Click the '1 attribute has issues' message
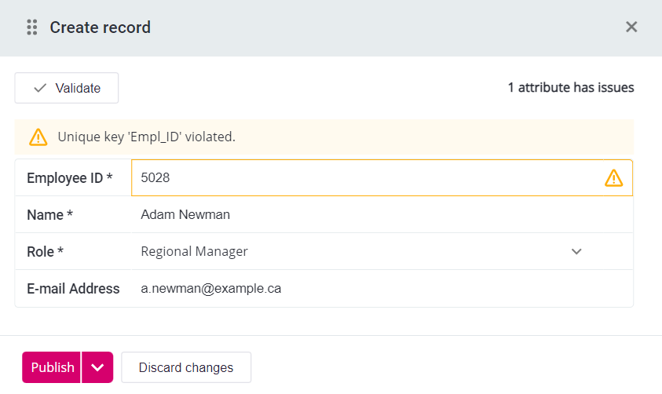Image resolution: width=662 pixels, height=394 pixels. coord(570,88)
